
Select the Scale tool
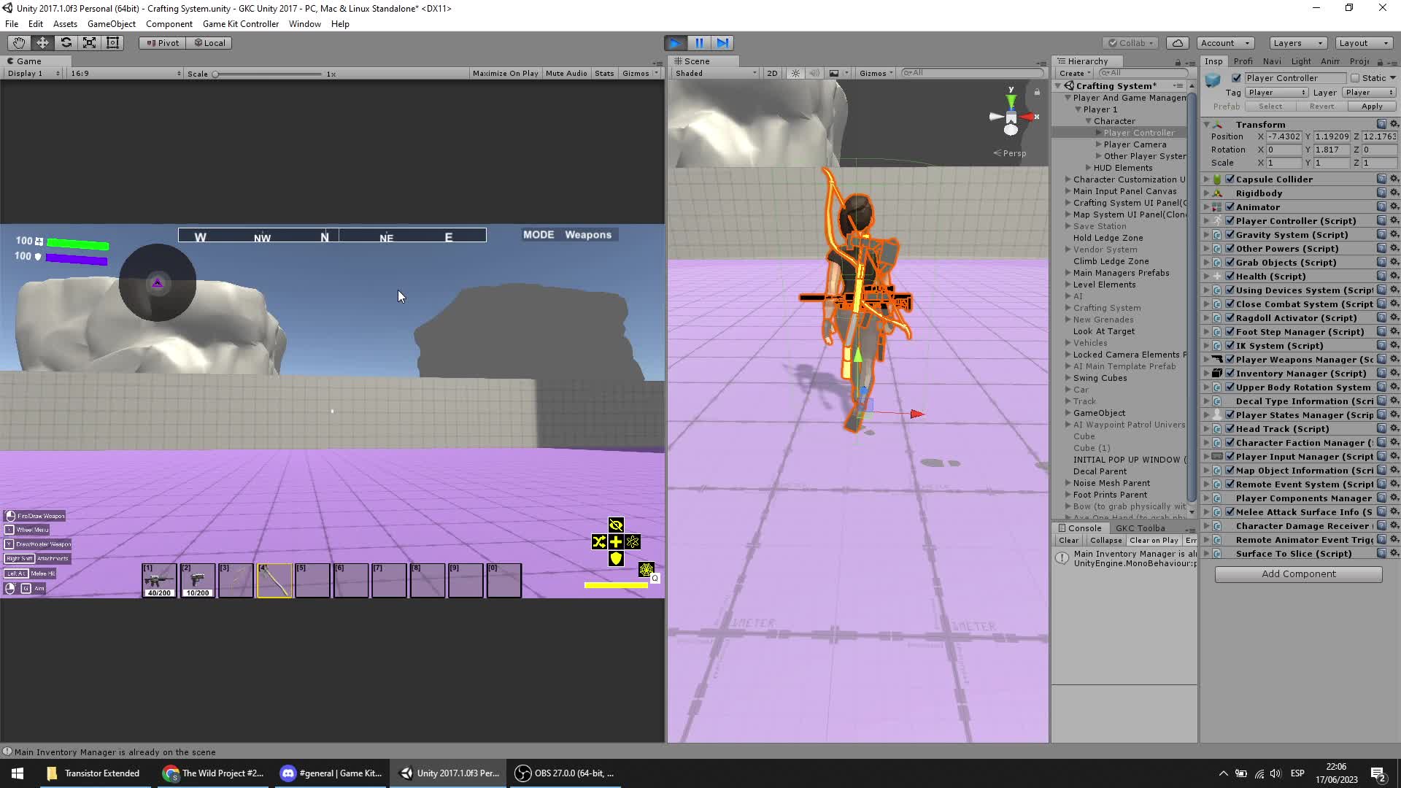coord(89,43)
